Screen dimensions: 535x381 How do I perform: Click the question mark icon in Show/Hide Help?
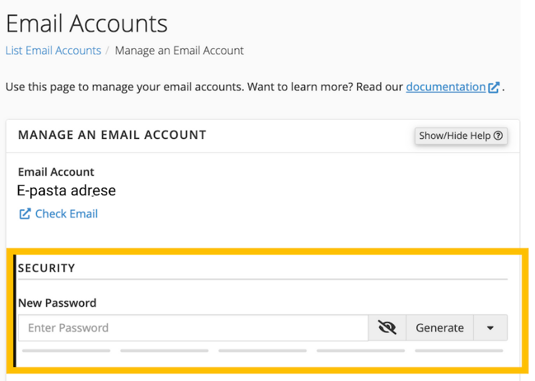(x=498, y=136)
